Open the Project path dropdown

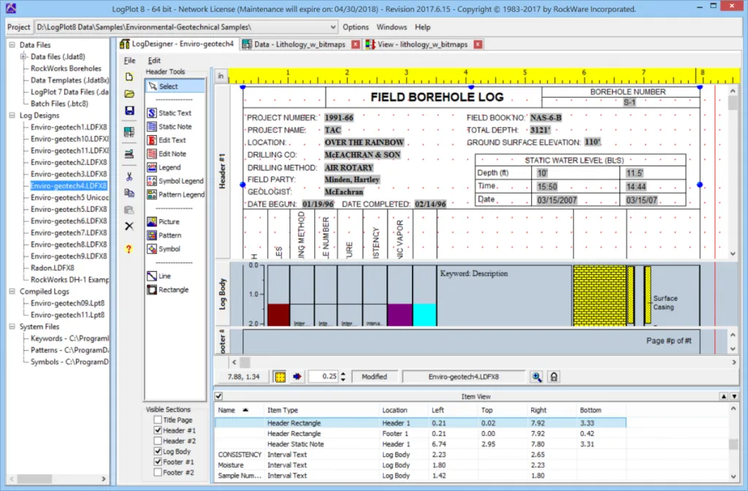pos(333,27)
